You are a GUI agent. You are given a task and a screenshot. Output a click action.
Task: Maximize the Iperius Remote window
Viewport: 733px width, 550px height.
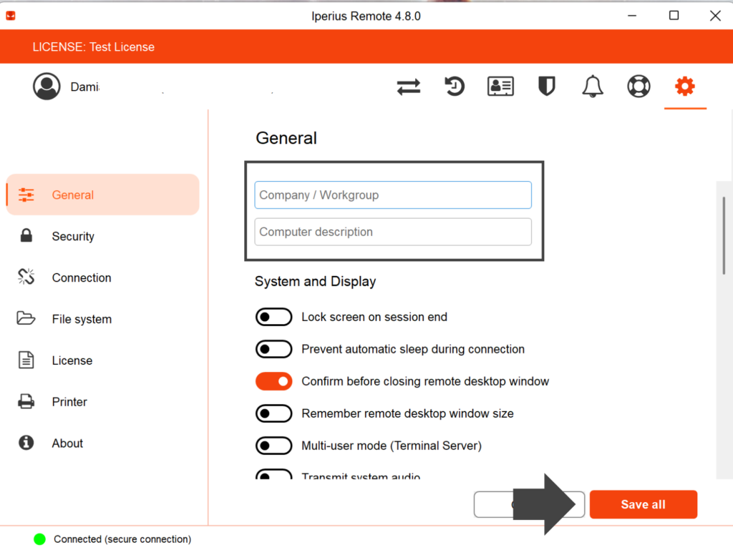click(674, 16)
